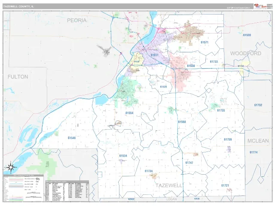Image resolution: width=275 pixels, height=206 pixels.
Task: Click ZIP code label '61721'
Action: coord(225,185)
